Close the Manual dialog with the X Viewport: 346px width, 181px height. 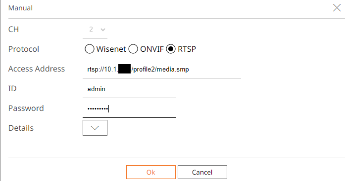(x=337, y=8)
